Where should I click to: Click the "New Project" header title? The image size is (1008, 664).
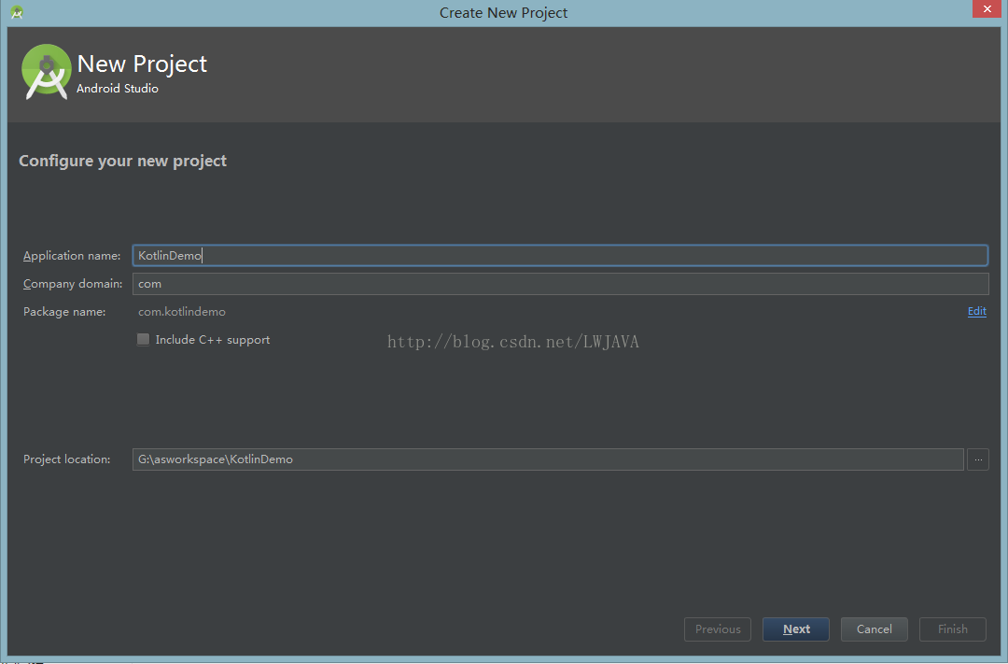142,64
